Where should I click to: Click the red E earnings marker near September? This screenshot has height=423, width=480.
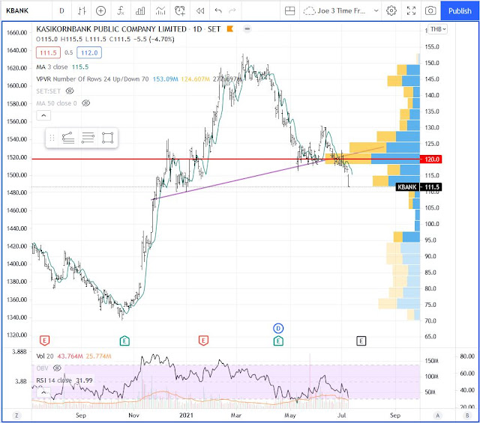[x=45, y=340]
